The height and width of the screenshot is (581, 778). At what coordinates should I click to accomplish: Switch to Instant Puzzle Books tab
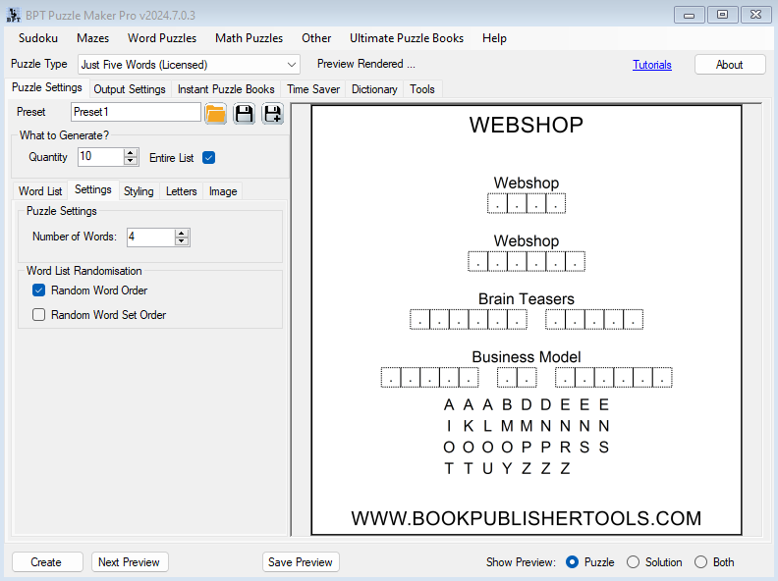tap(226, 89)
